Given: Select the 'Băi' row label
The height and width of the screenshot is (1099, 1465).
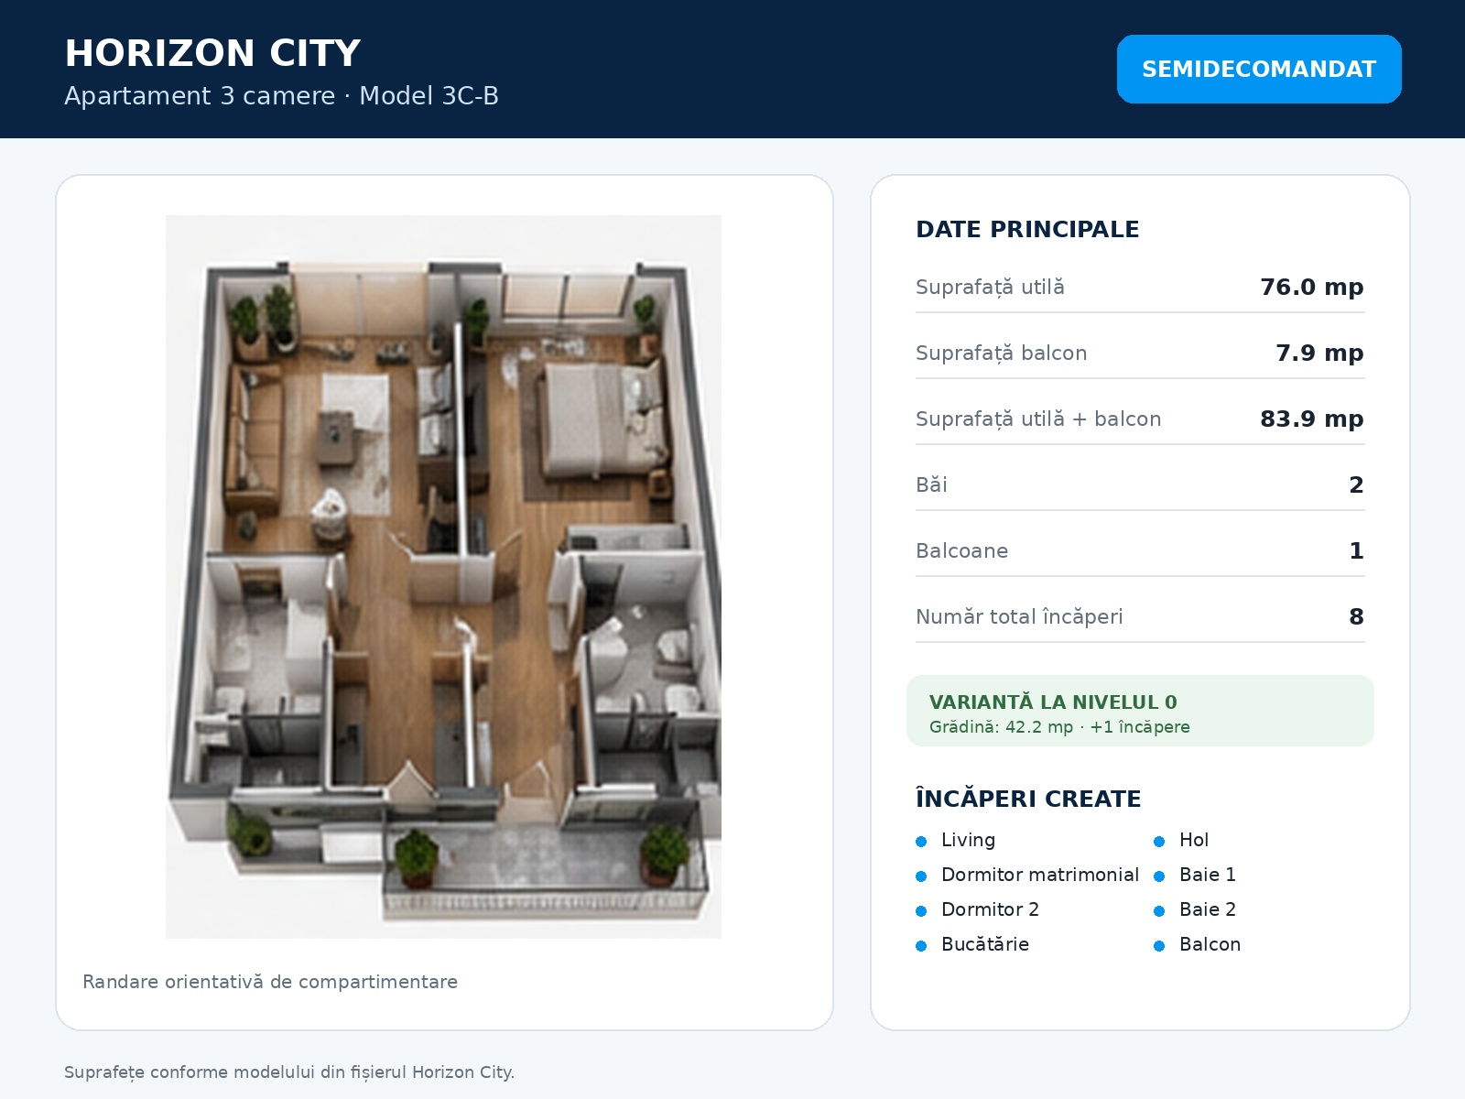Looking at the screenshot, I should coord(931,485).
